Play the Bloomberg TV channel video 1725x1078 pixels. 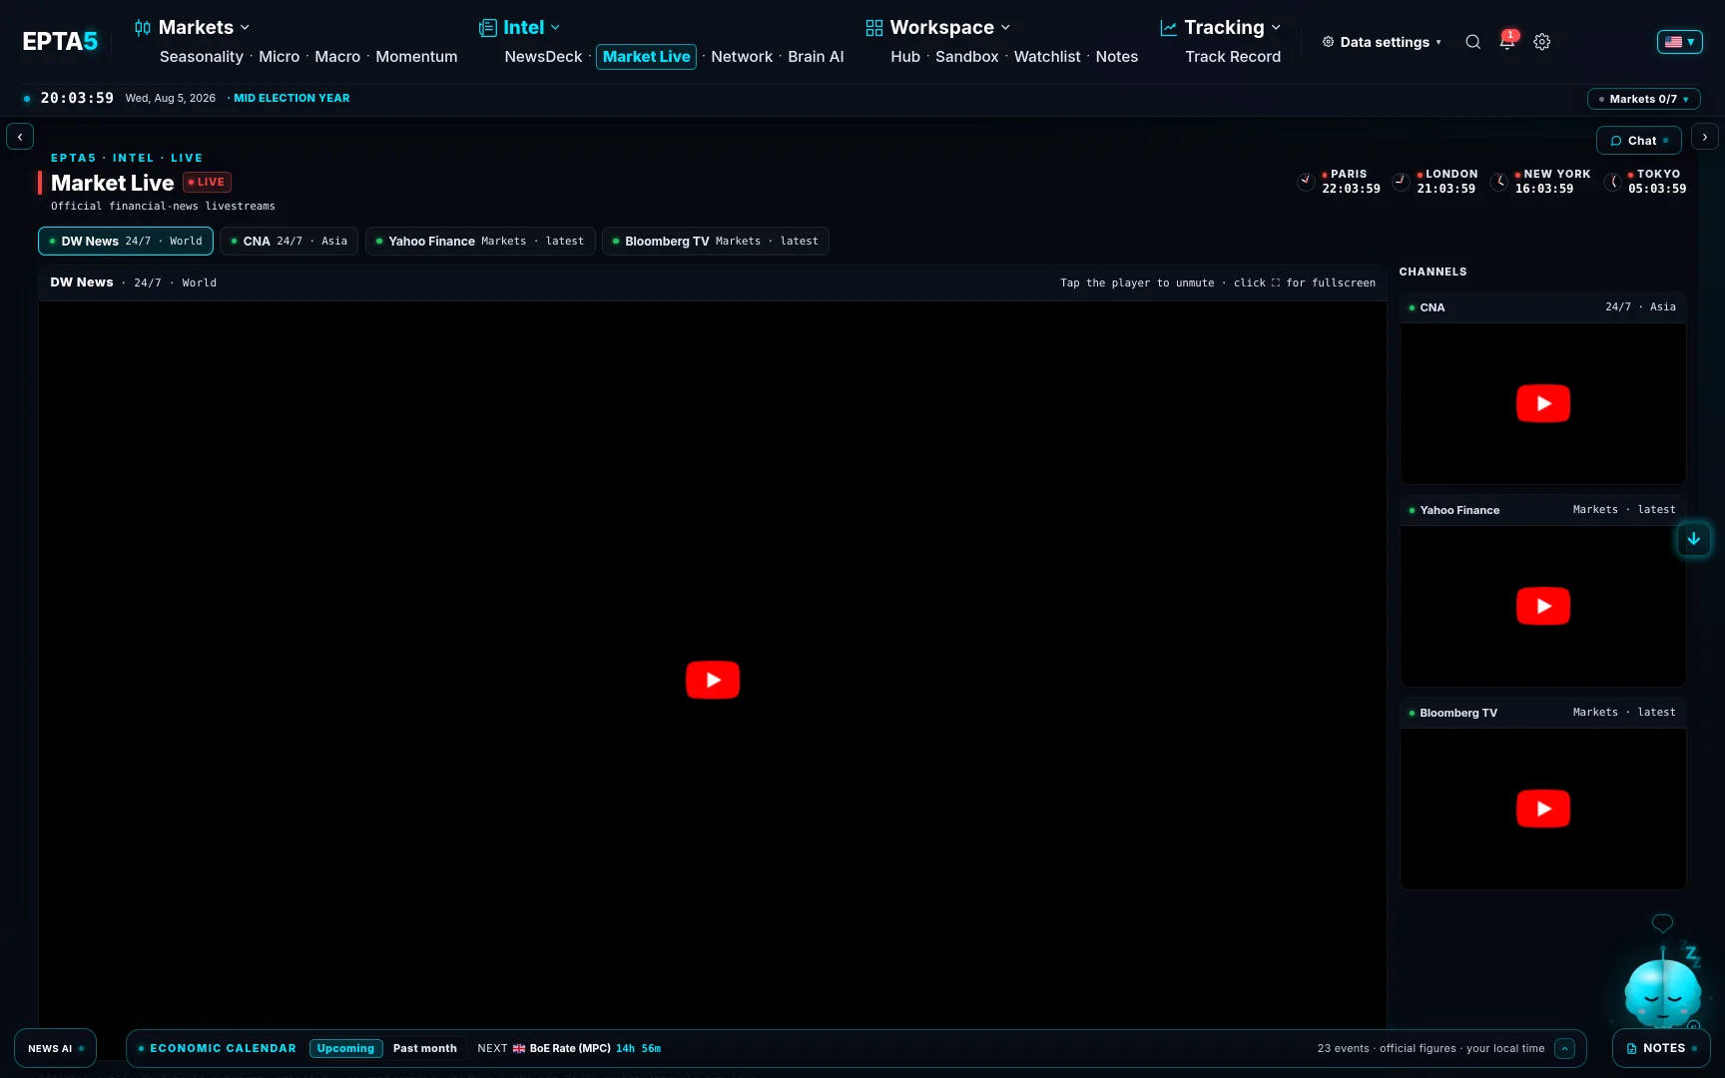coord(1543,808)
